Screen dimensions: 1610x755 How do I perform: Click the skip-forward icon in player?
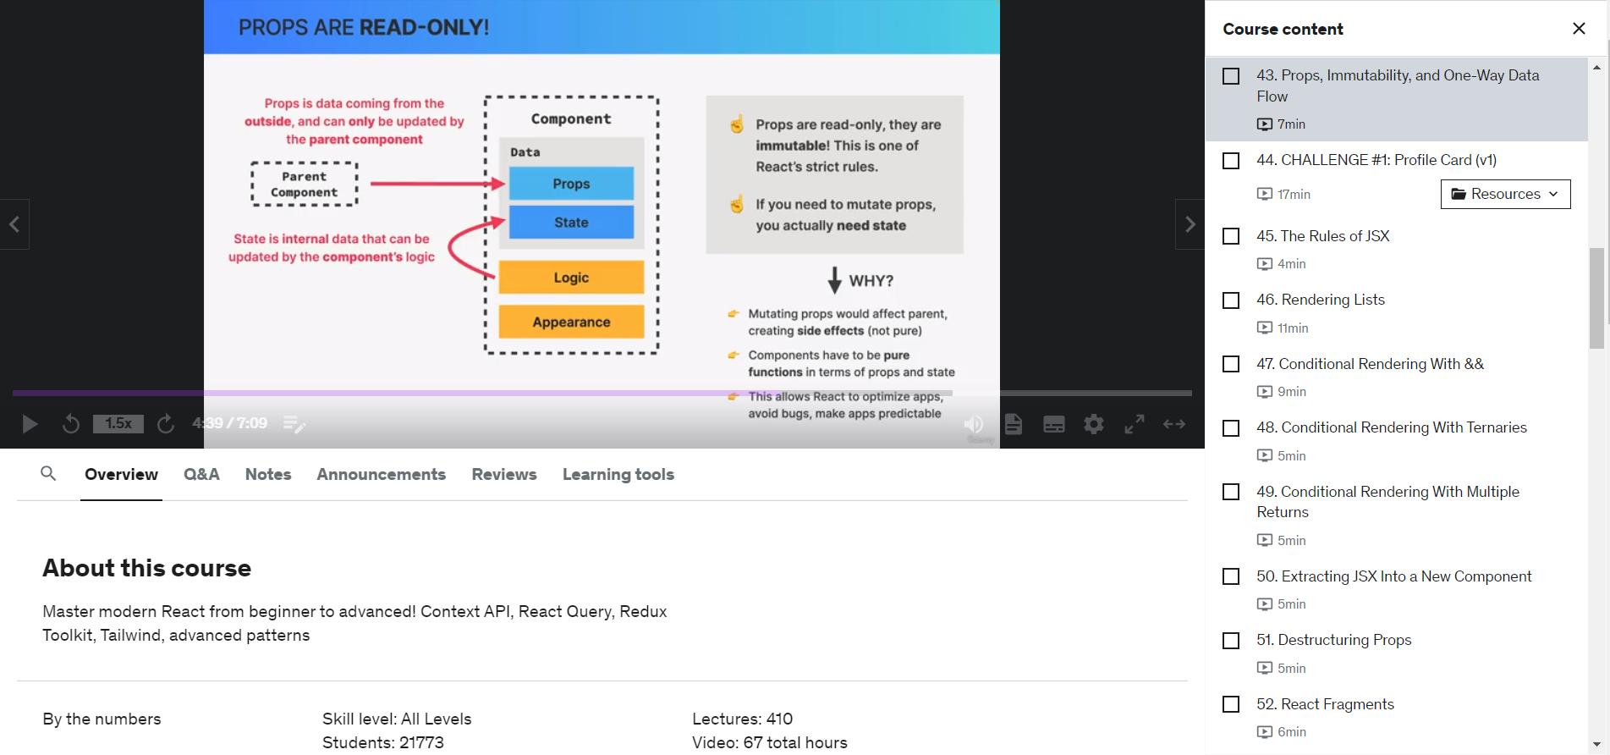pos(166,424)
